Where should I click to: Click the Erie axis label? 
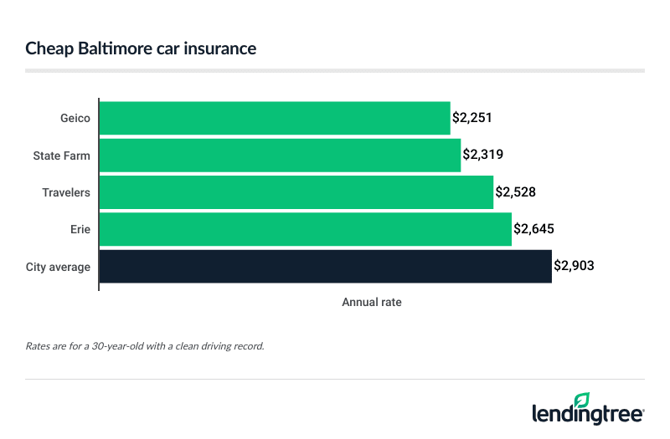(80, 229)
